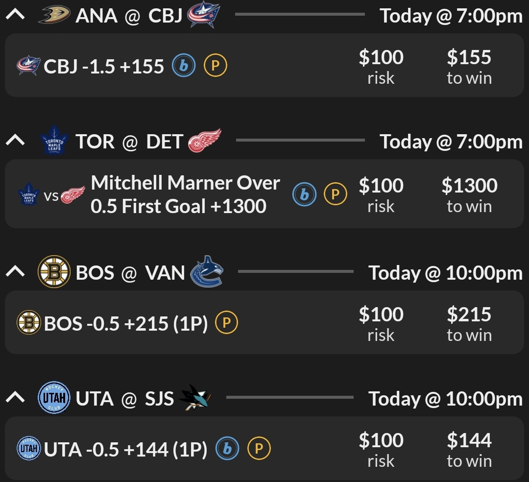Click the Detroit Red Wings logo in header
The image size is (529, 482).
[x=205, y=141]
